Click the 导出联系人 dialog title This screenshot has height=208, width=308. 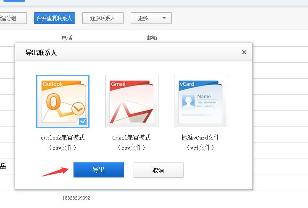(x=41, y=53)
